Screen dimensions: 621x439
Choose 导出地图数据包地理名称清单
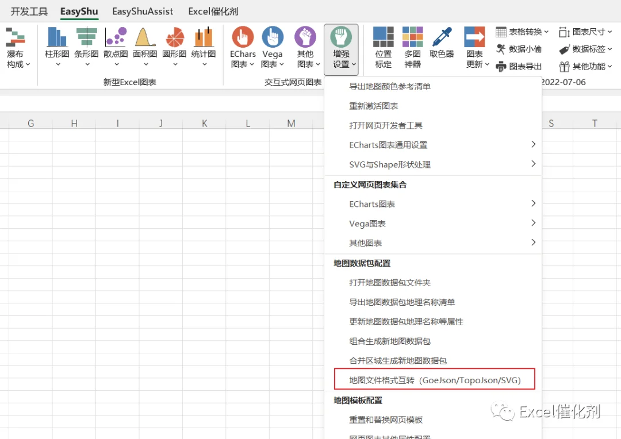(x=433, y=302)
